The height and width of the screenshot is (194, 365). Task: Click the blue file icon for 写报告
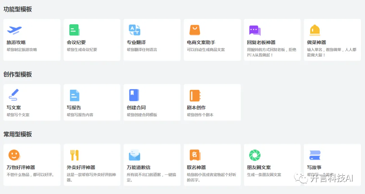pyautogui.click(x=74, y=95)
